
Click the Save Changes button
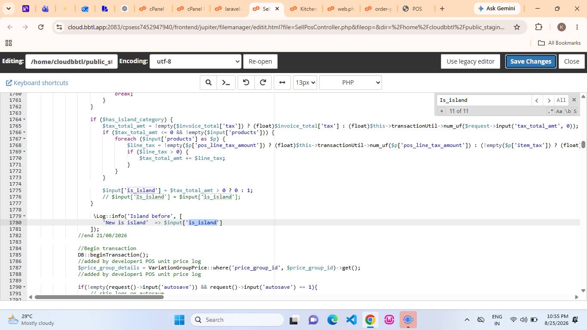[x=531, y=61]
